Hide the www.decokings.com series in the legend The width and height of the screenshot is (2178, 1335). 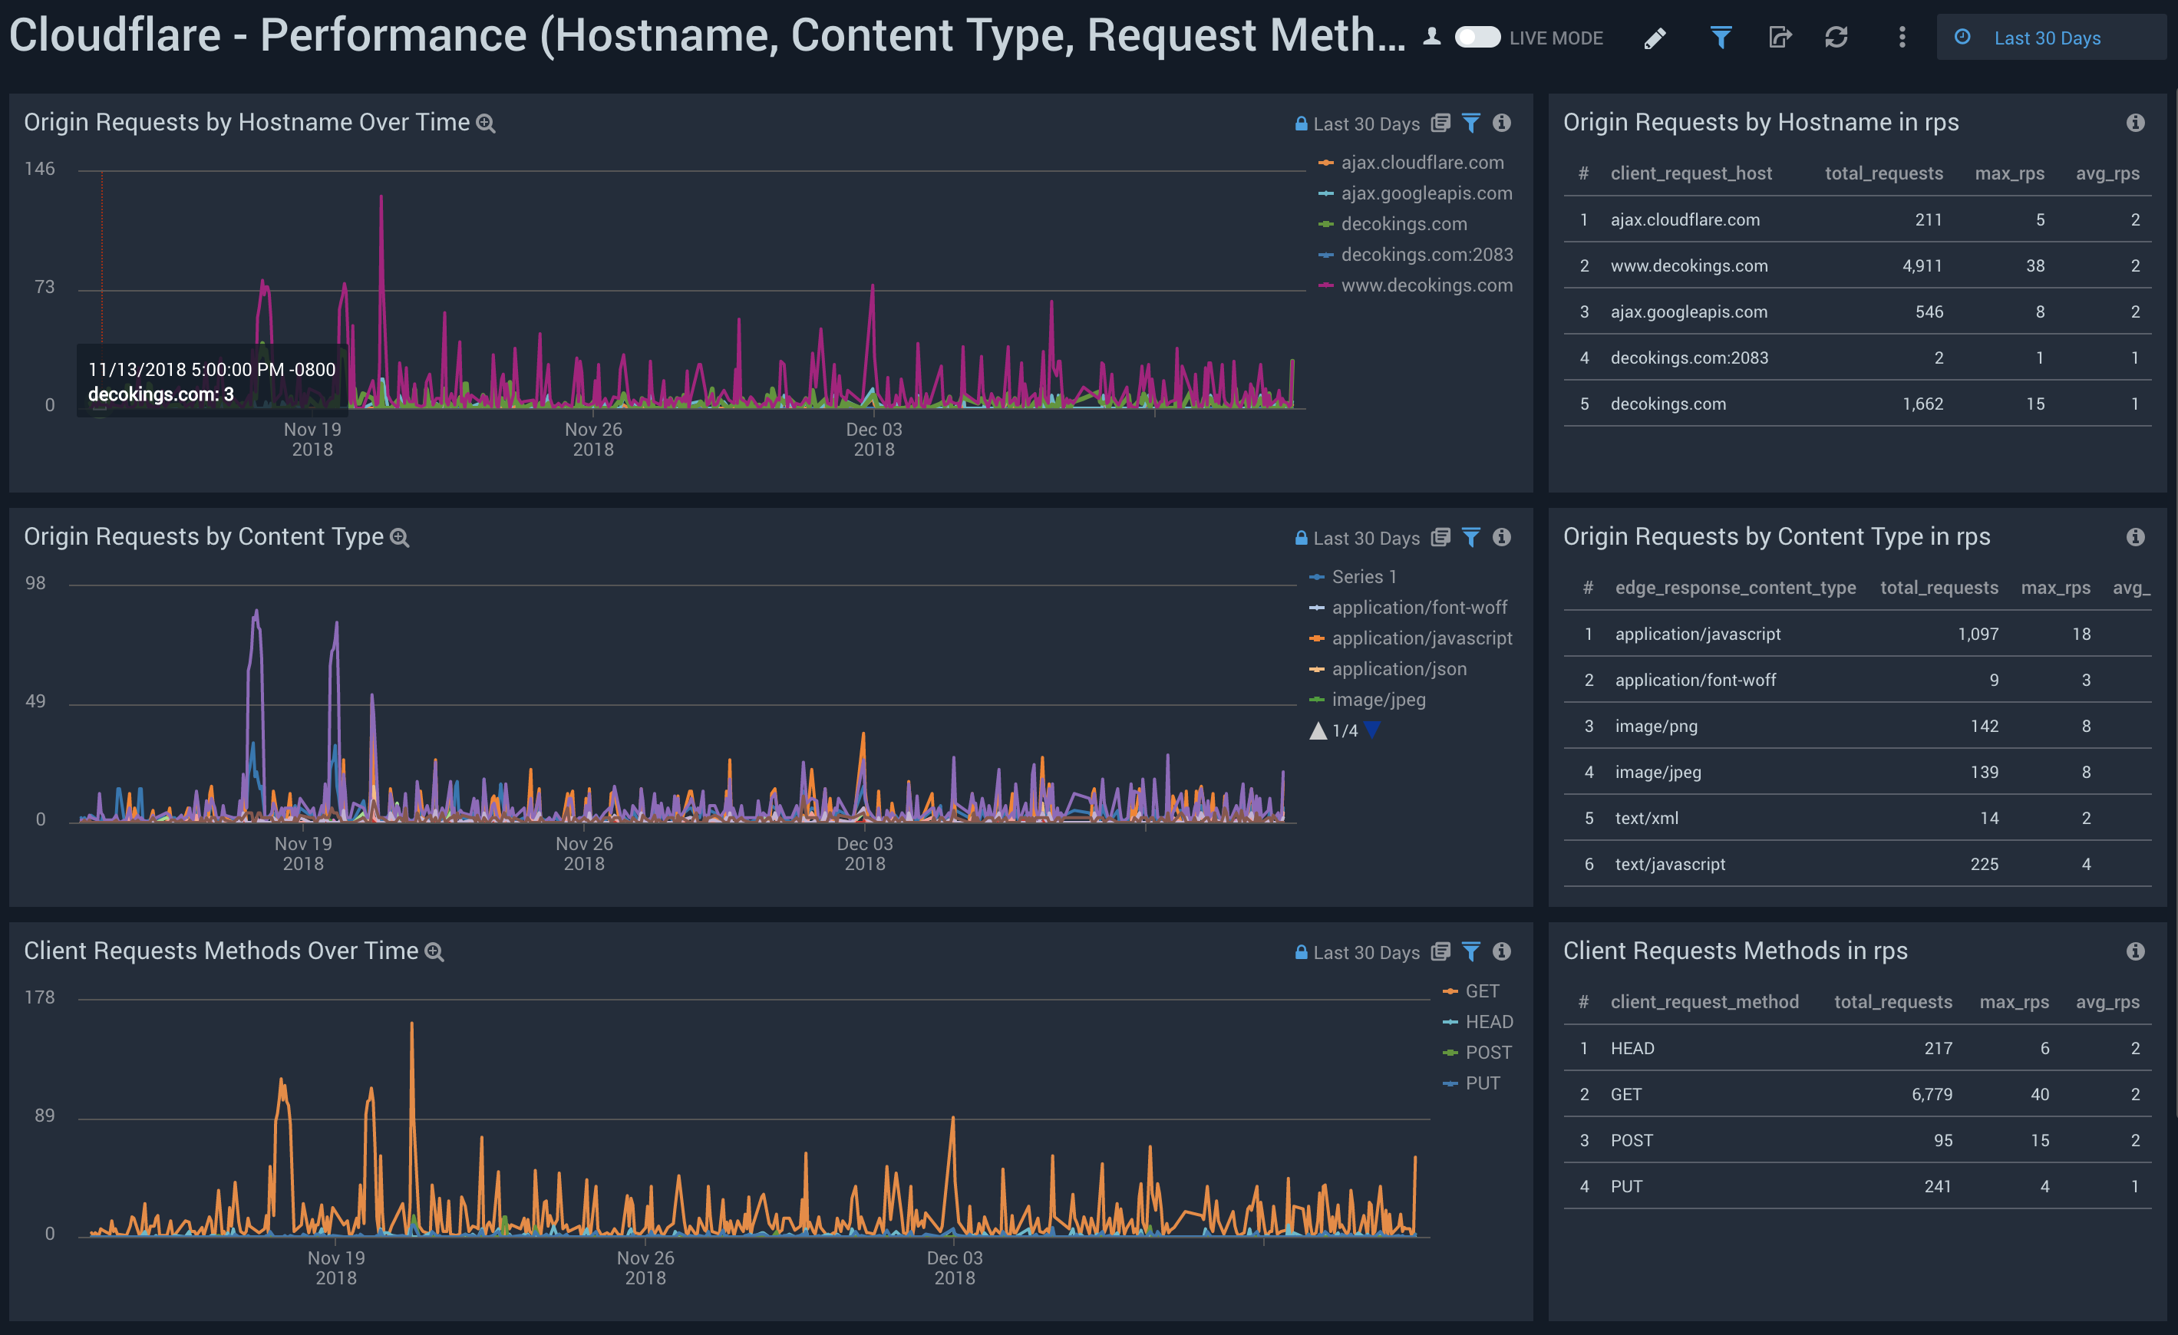pos(1426,285)
